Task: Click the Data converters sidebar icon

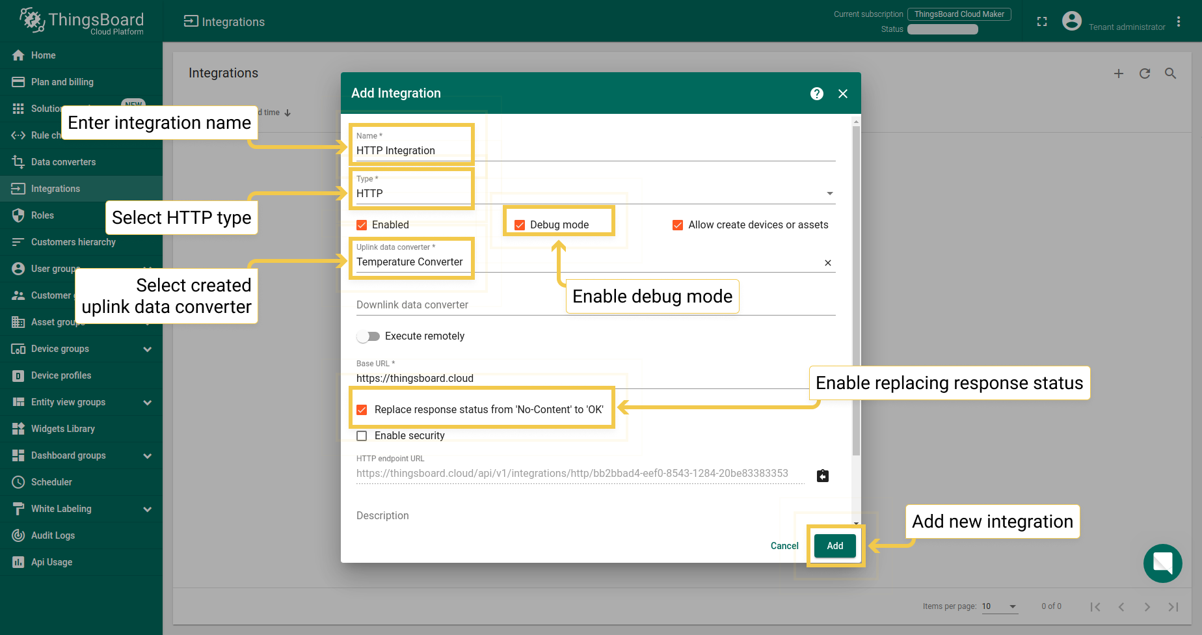Action: point(18,162)
